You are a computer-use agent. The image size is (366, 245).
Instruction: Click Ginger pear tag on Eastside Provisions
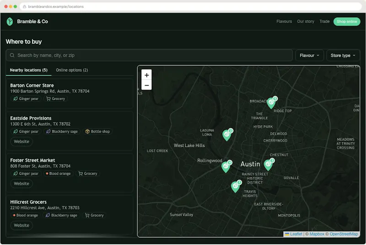26,132
